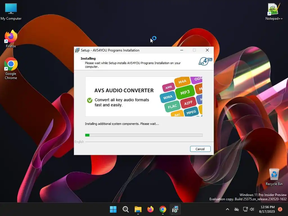This screenshot has width=288, height=216.
Task: Open network status tray icon
Action: [245, 209]
